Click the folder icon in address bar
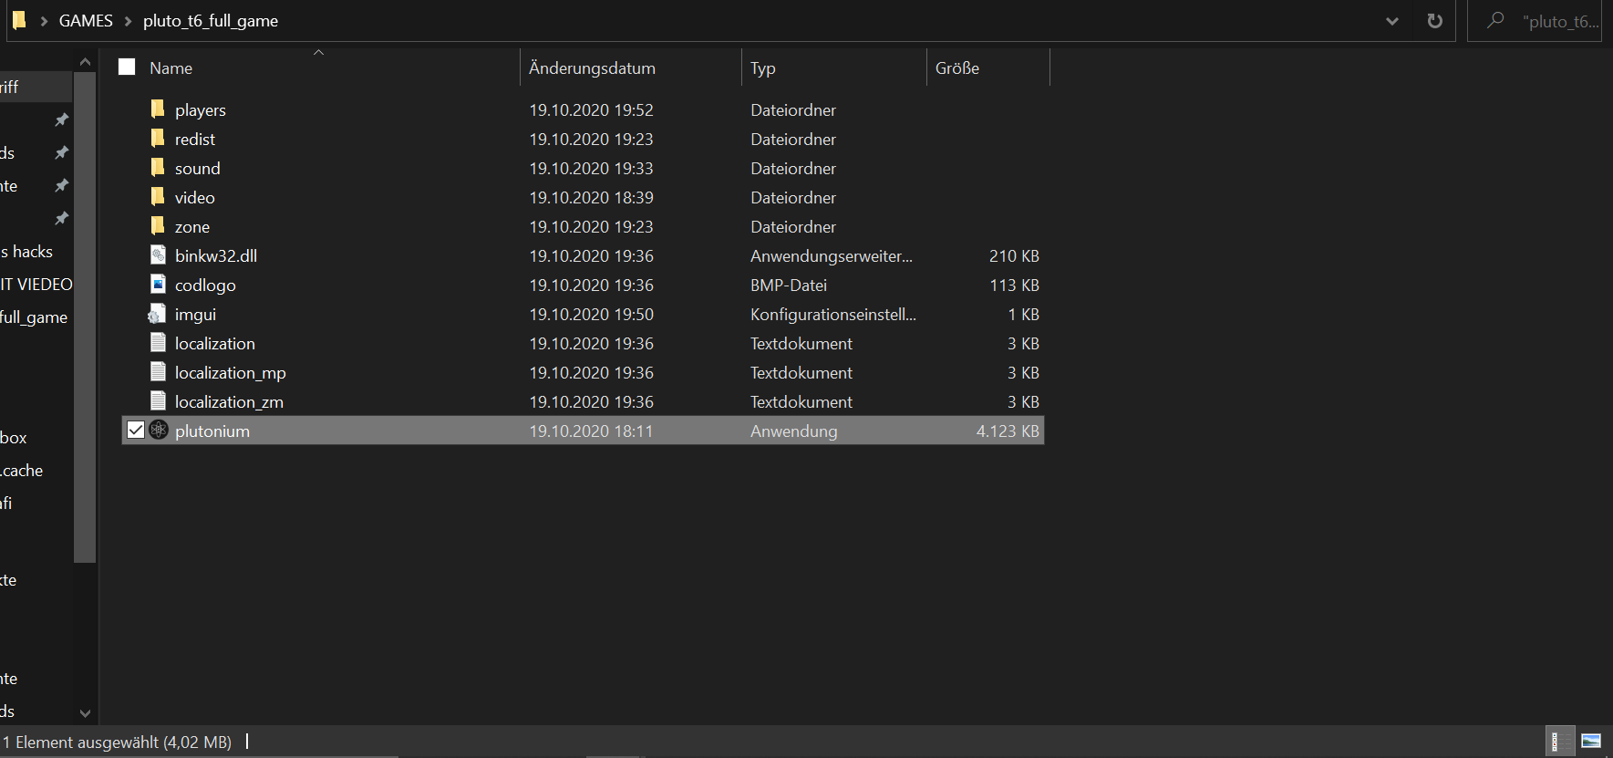Image resolution: width=1613 pixels, height=758 pixels. [x=18, y=20]
